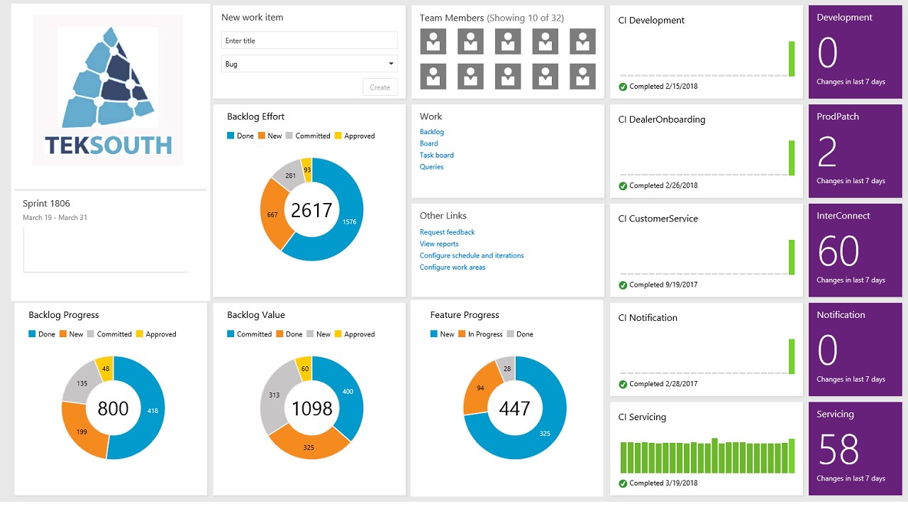
Task: Open the Bug work item type dropdown
Action: click(309, 64)
